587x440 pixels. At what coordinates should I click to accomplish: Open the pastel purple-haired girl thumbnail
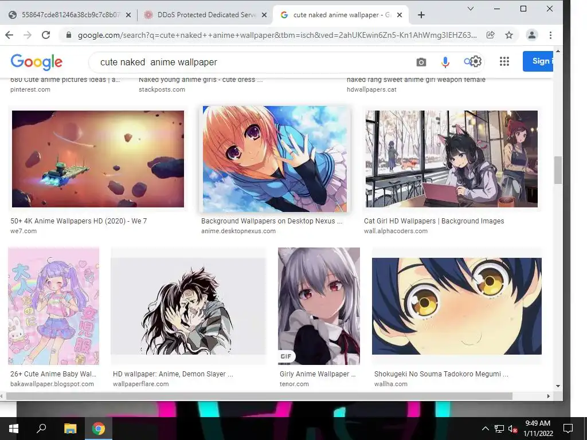pos(53,306)
